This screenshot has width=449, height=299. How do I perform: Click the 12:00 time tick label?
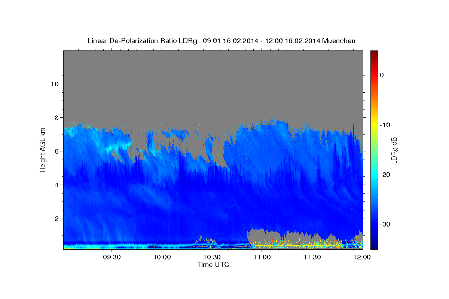point(362,257)
